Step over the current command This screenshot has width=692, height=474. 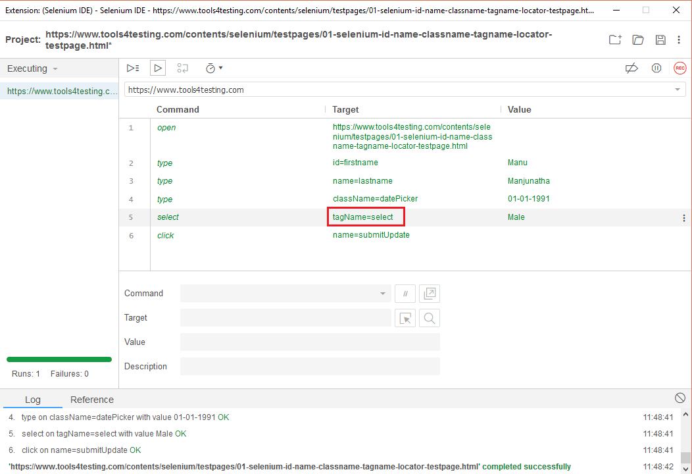[182, 68]
